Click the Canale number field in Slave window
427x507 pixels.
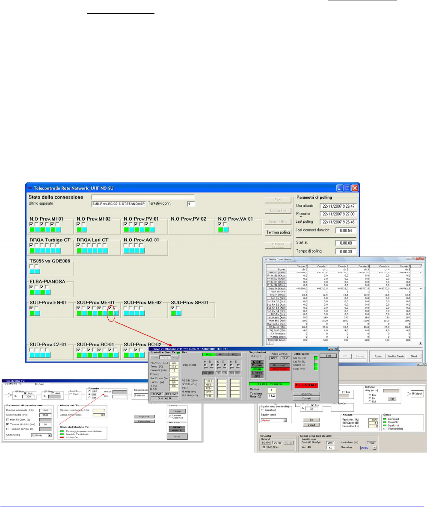(272, 390)
